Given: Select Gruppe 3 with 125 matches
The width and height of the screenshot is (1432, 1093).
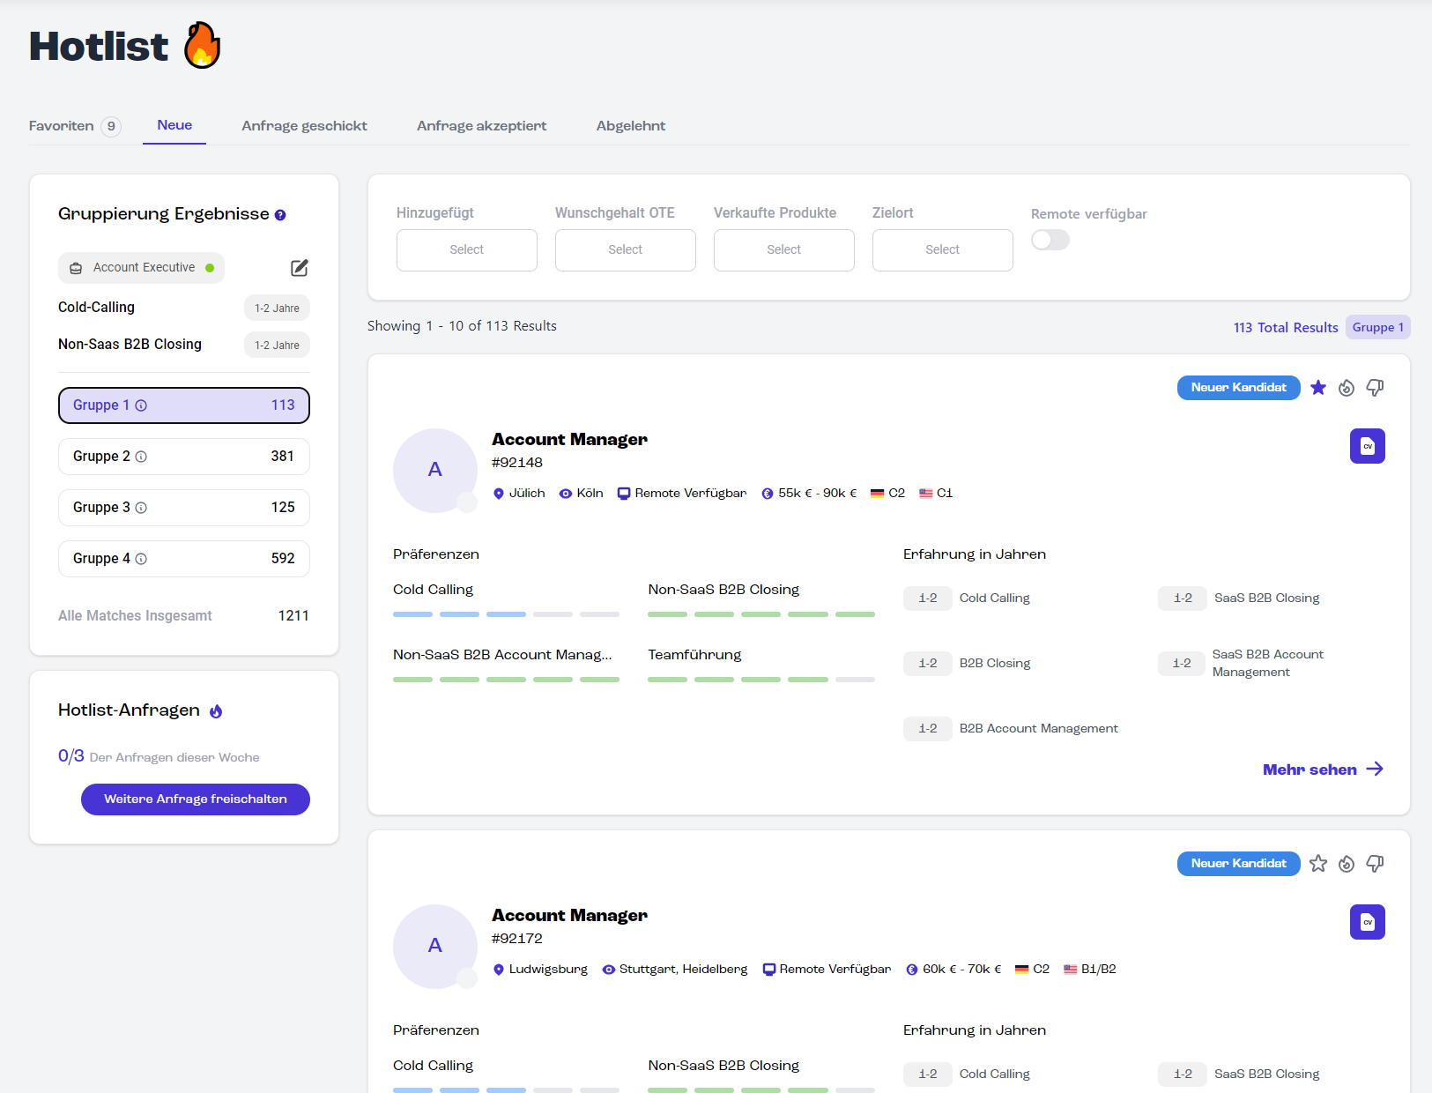Looking at the screenshot, I should 184,508.
